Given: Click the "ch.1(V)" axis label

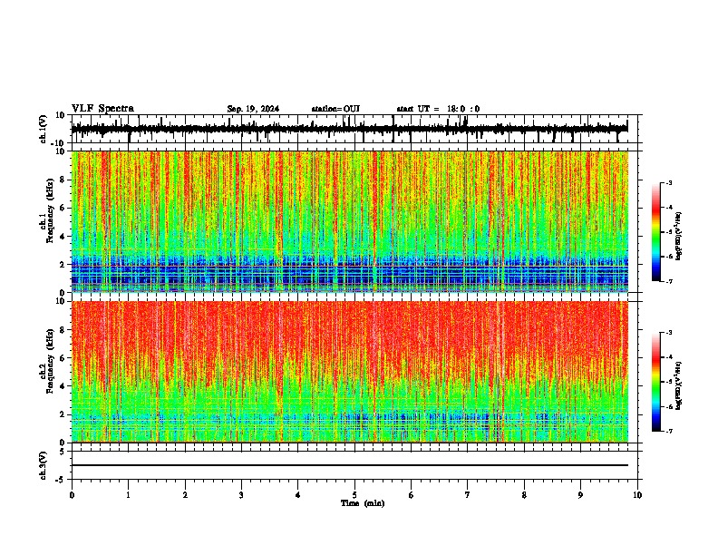Looking at the screenshot, I should (44, 129).
